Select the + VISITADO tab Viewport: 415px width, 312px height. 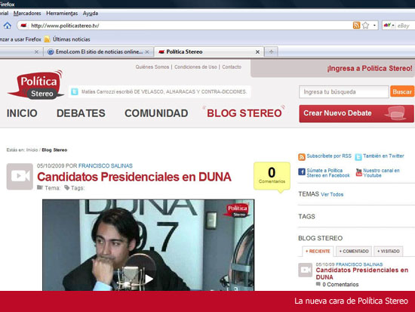click(389, 251)
